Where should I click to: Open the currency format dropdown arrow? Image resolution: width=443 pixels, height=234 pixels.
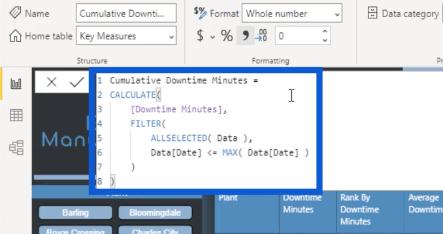pyautogui.click(x=212, y=37)
